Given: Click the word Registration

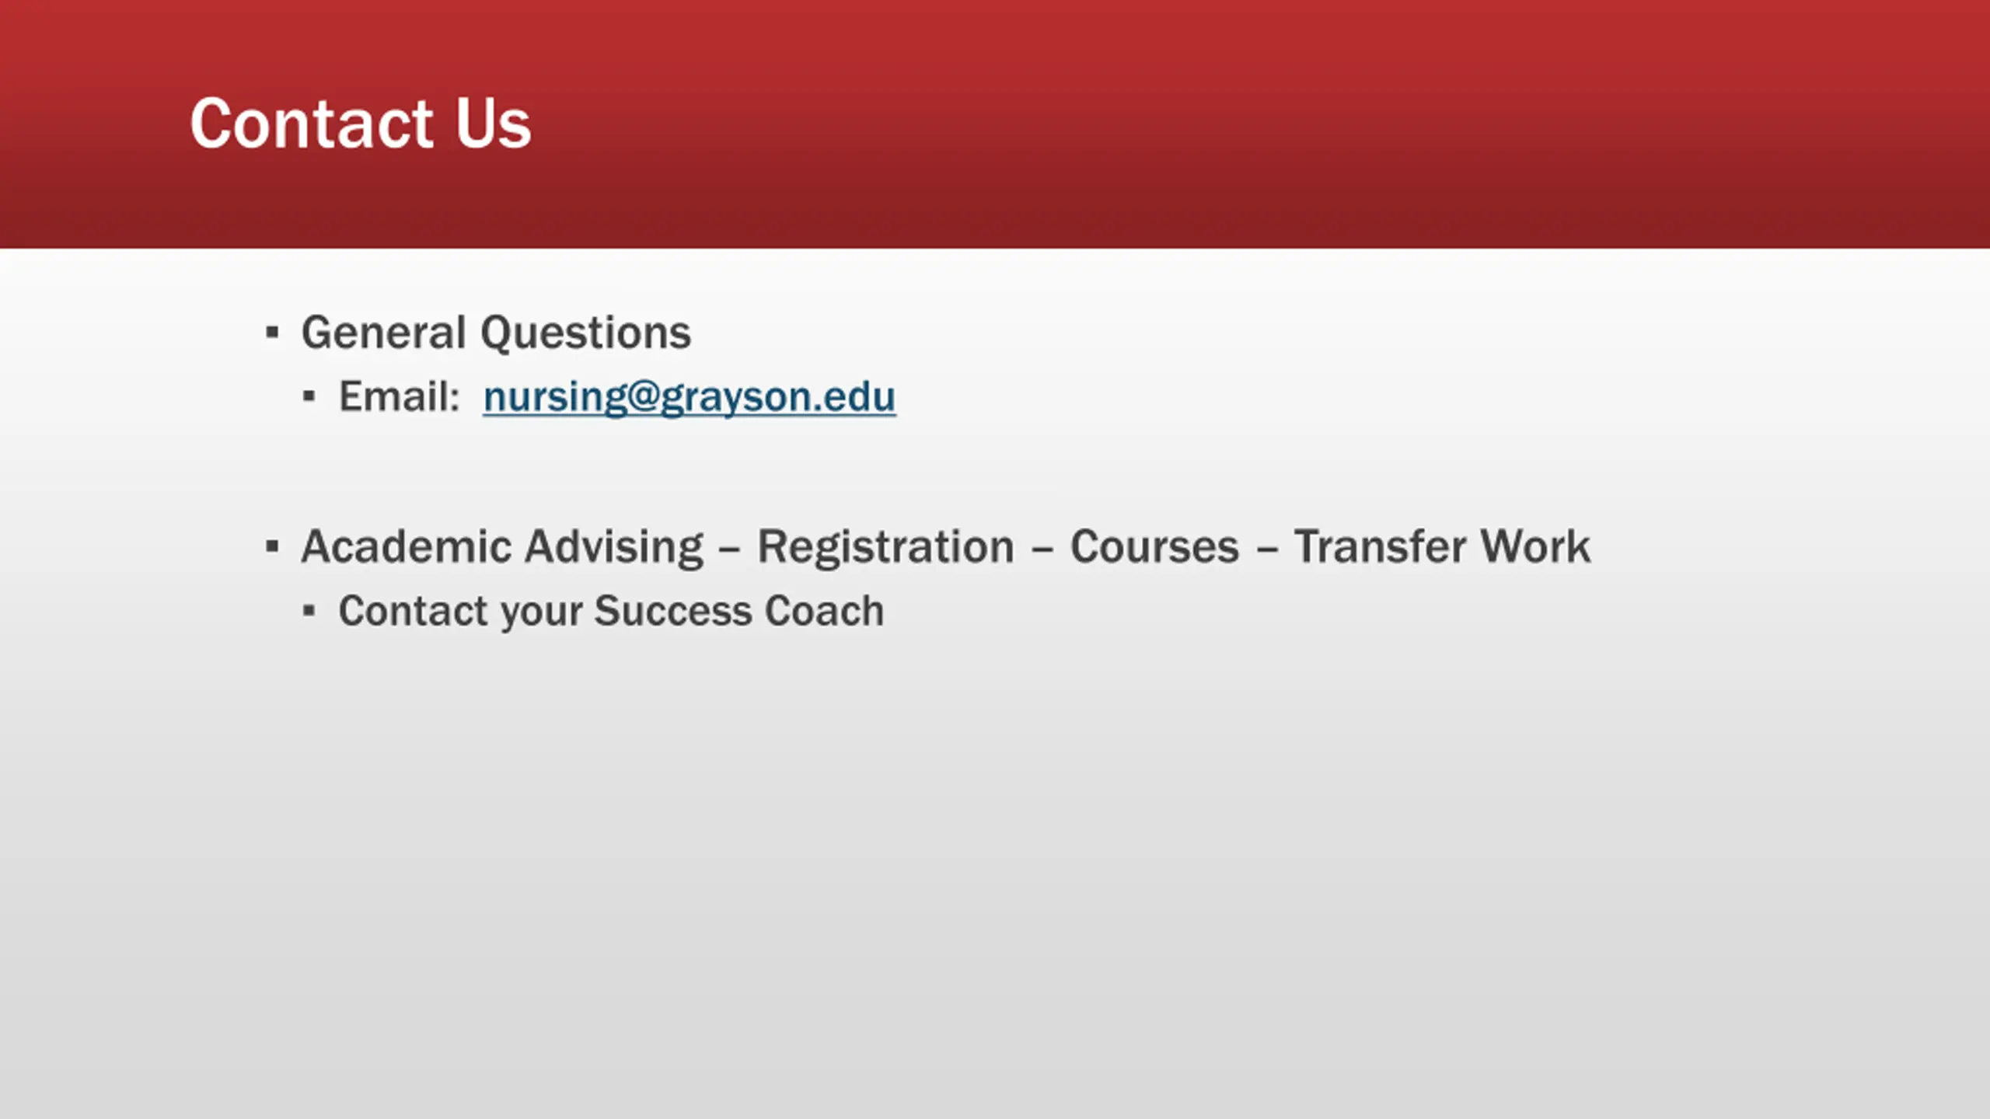Looking at the screenshot, I should [x=885, y=547].
